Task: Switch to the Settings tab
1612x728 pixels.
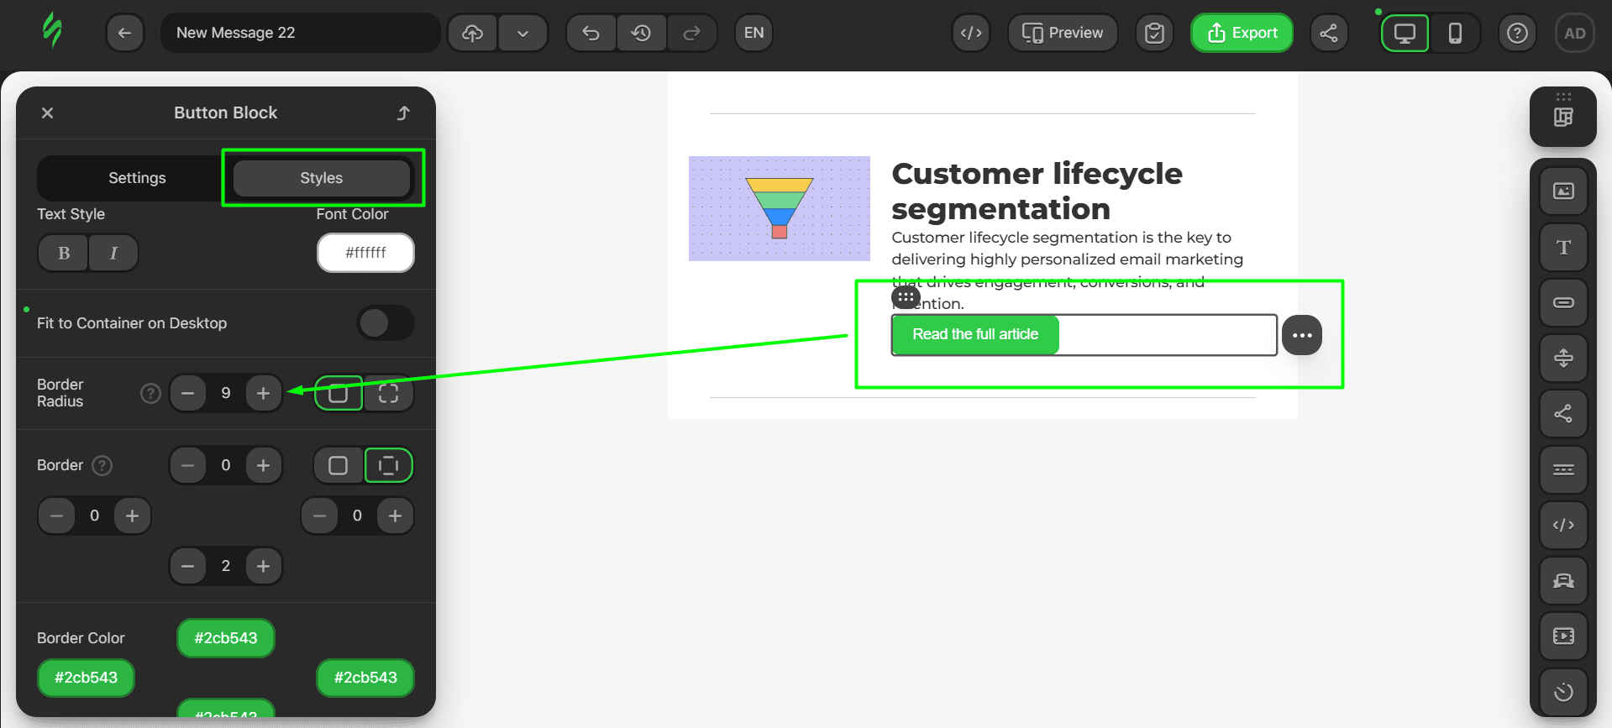Action: pos(137,178)
